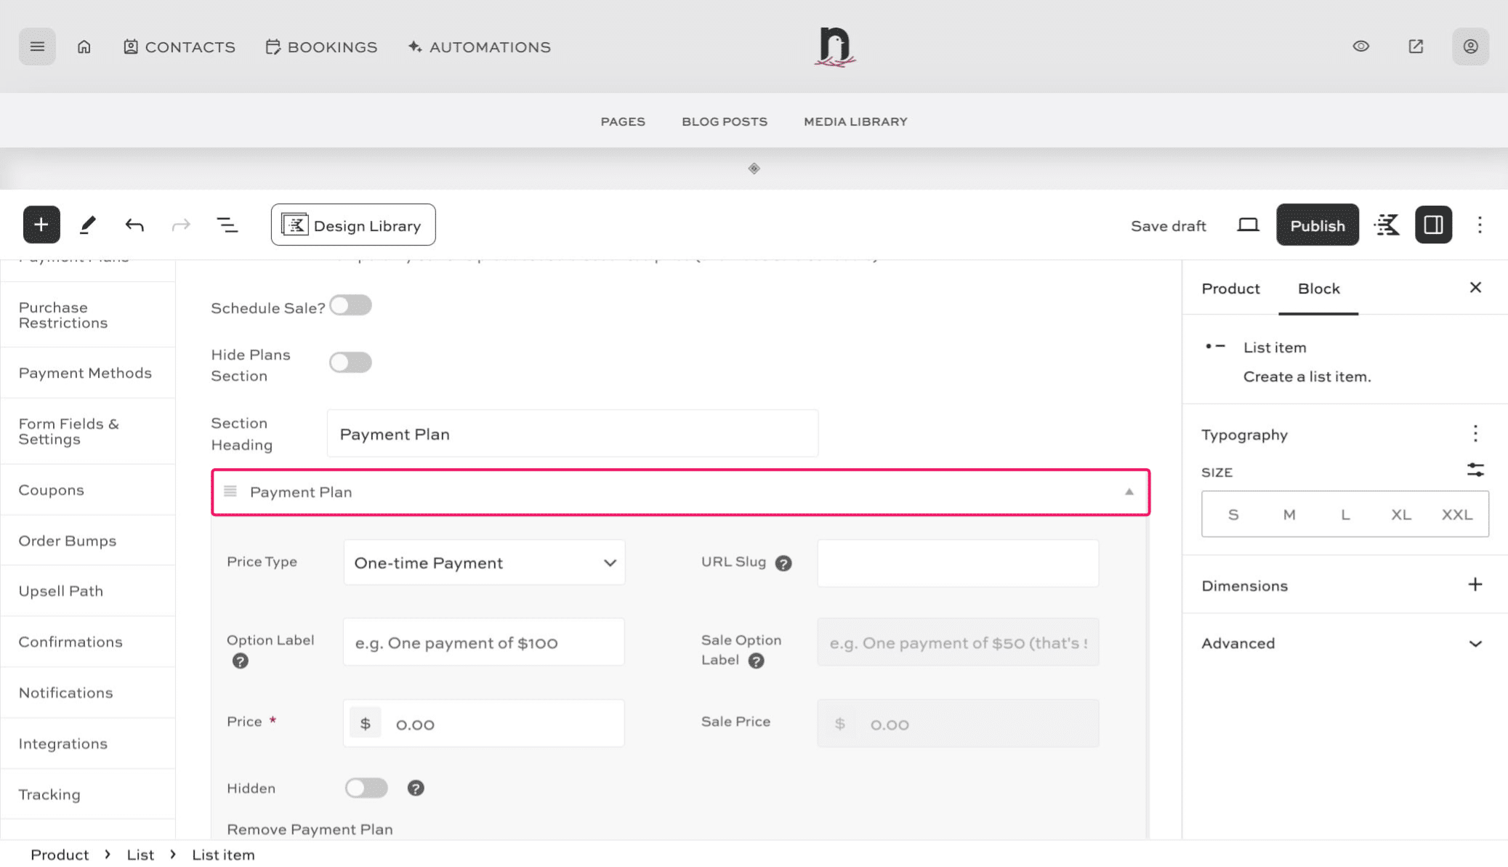Enable the Schedule Sale toggle

pos(351,305)
